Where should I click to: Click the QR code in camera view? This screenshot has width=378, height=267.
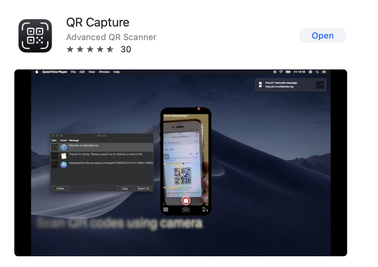[x=183, y=176]
